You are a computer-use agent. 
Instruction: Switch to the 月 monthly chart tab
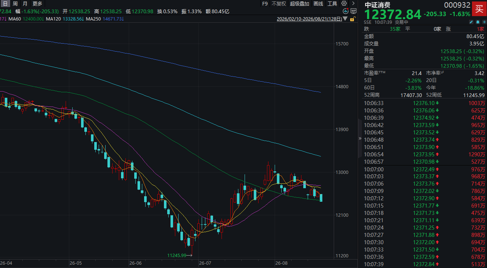pyautogui.click(x=25, y=4)
